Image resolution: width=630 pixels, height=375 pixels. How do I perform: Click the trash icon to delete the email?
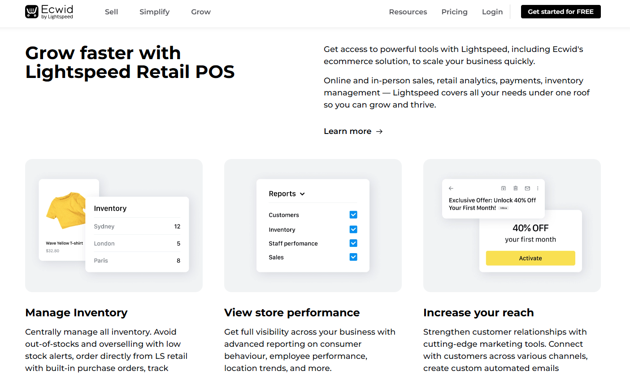point(515,188)
